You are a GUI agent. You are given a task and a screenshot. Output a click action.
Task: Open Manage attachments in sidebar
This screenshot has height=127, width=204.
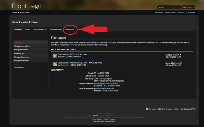click(30, 57)
